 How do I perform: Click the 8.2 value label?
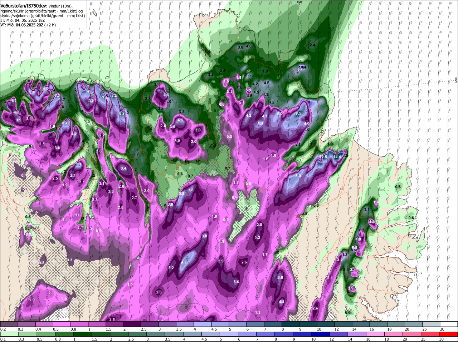click(x=114, y=95)
